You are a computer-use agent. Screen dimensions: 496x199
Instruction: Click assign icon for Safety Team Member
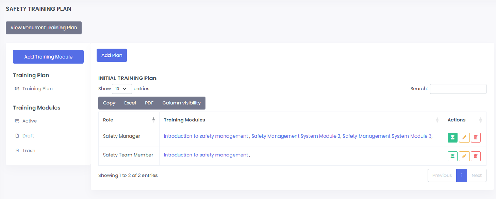[453, 156]
